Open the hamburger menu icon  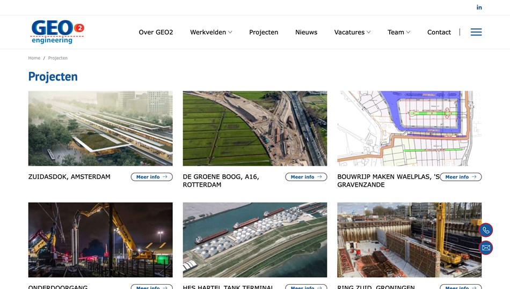pos(476,32)
